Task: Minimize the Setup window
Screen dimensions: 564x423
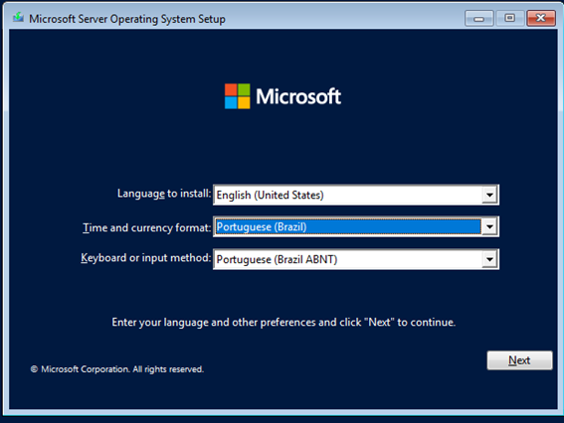Action: (x=478, y=18)
